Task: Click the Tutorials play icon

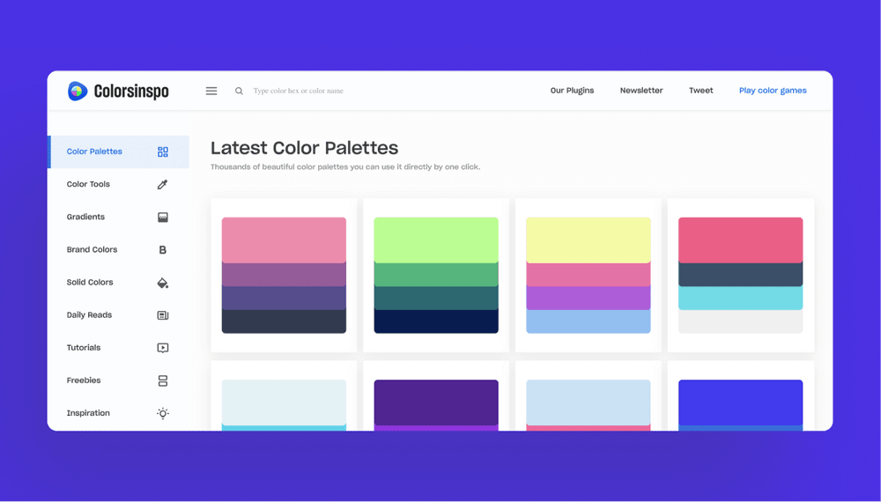Action: tap(163, 348)
